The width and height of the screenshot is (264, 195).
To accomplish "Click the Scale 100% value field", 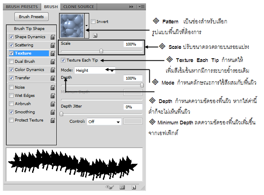I will 133,44.
